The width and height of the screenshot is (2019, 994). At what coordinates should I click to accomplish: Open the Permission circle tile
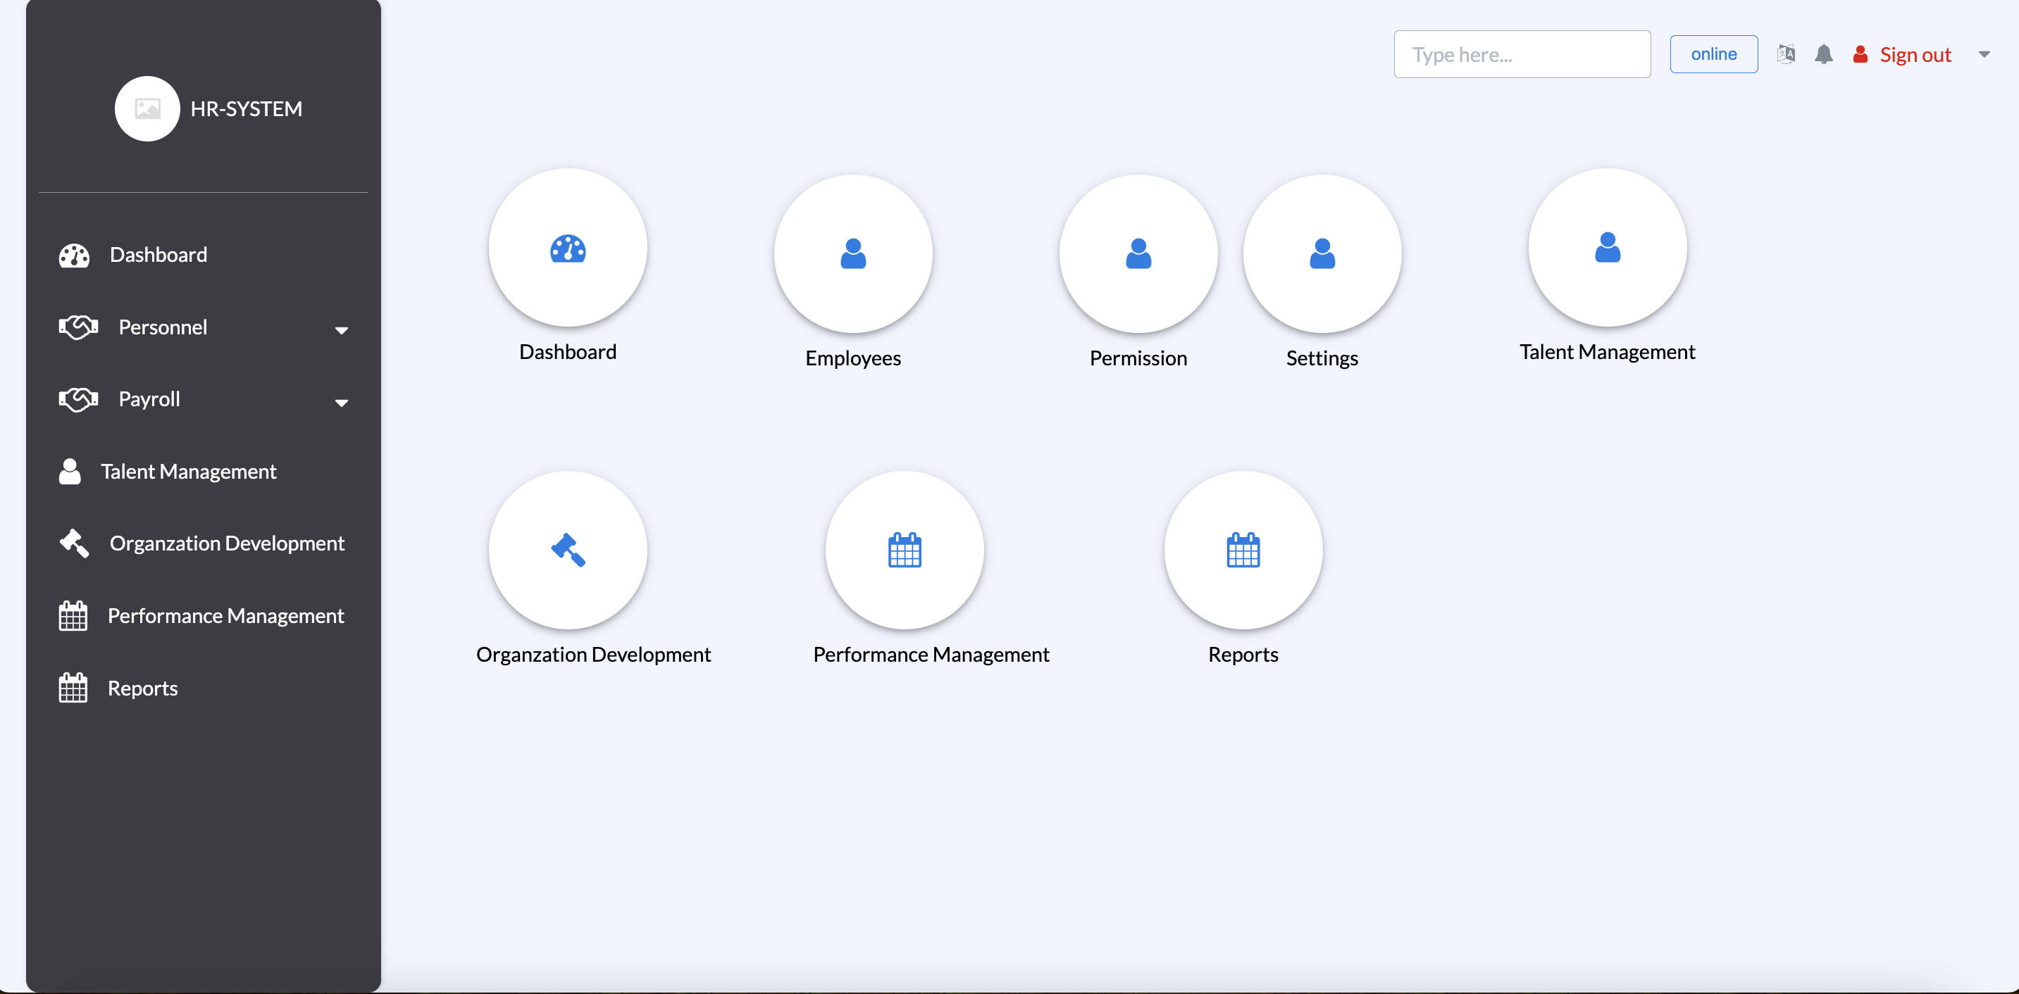(1138, 255)
